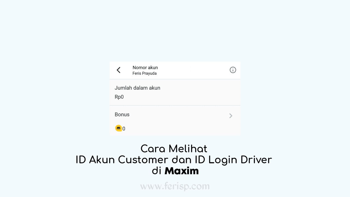Click the word di before Maxim
350x197 pixels.
[x=157, y=171]
